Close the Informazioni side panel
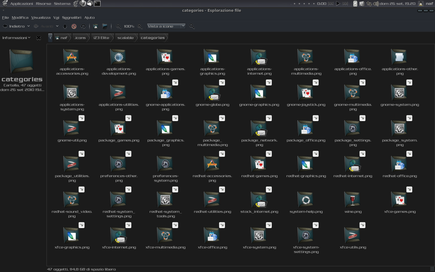 [39, 38]
